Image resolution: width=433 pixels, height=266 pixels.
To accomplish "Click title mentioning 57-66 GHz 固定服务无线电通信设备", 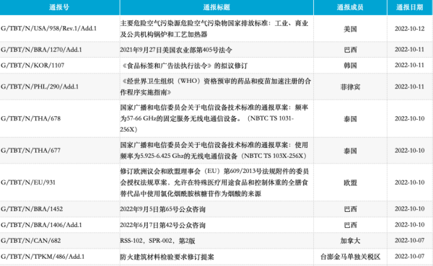I will (214, 118).
